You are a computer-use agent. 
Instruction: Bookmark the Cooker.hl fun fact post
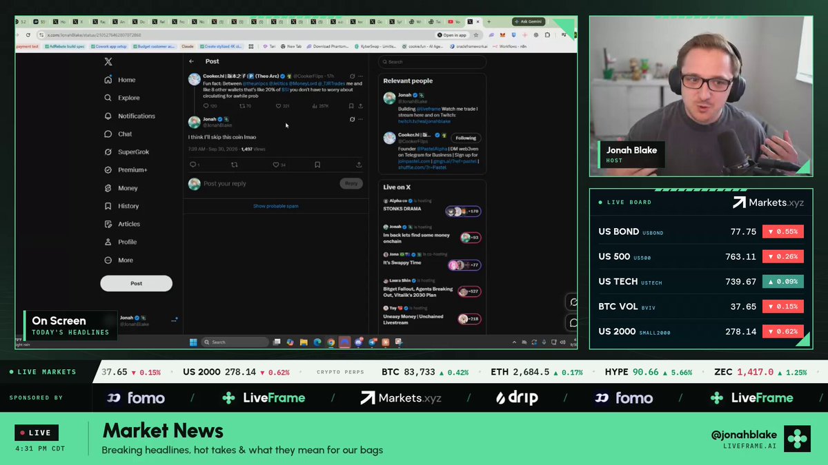[351, 106]
